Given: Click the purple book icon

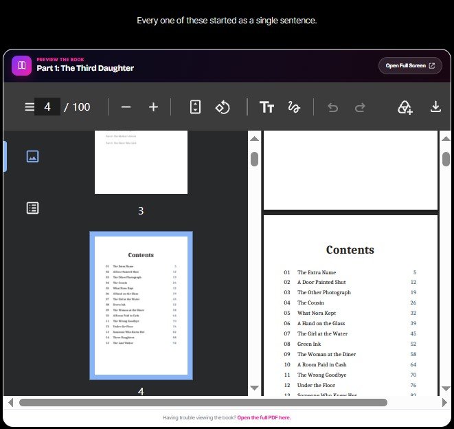Looking at the screenshot, I should tap(22, 65).
